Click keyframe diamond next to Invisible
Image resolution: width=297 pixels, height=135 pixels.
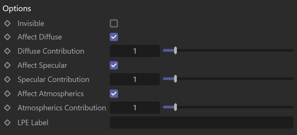7,23
